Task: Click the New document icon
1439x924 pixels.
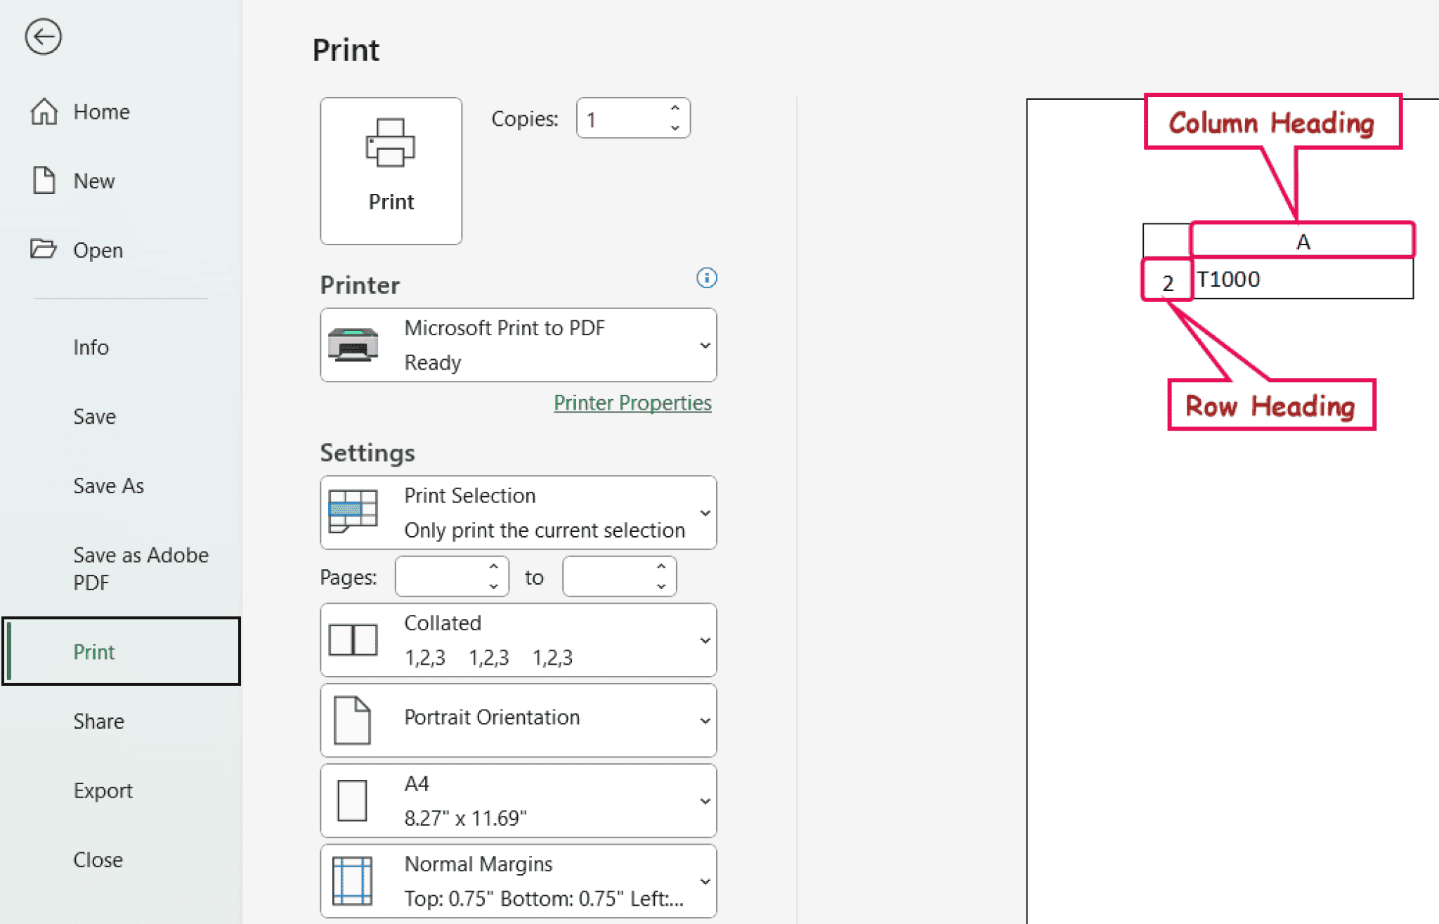Action: 44,181
